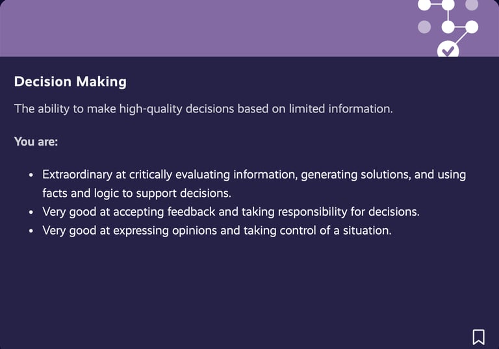
Task: Click the checkmark circle in the header graphic
Action: tap(448, 49)
